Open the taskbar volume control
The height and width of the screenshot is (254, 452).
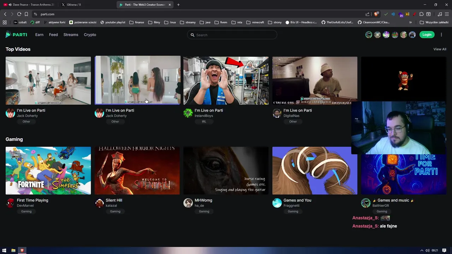click(427, 250)
